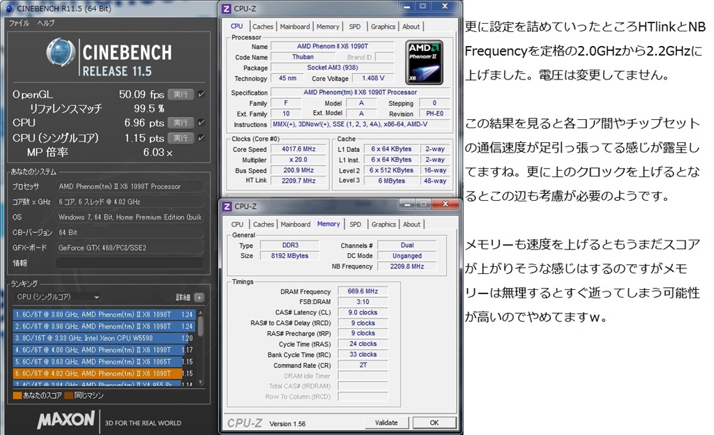Click the CPU score 6.96 pts
The height and width of the screenshot is (435, 714).
click(x=144, y=123)
